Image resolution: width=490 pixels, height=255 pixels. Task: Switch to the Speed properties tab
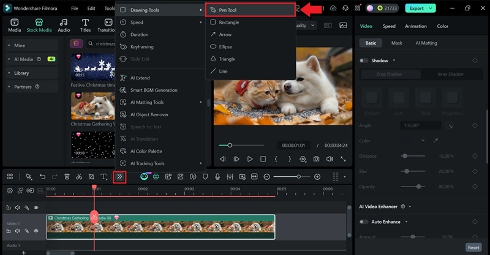(389, 26)
